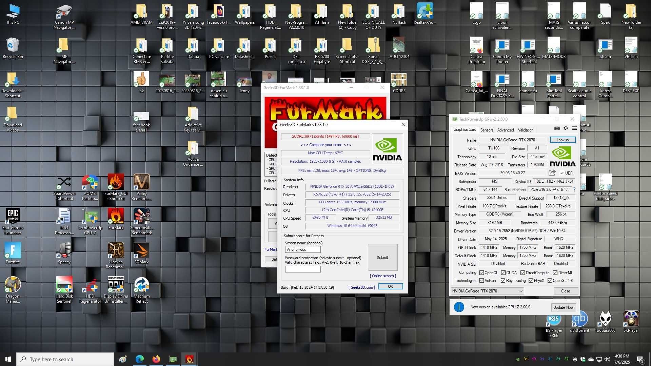Open the foobar2000 desktop icon
This screenshot has width=651, height=366.
pos(605,322)
